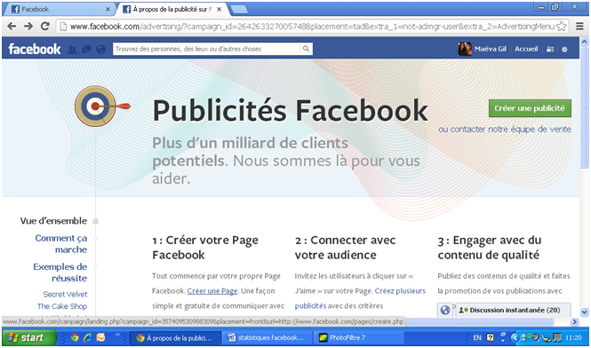Close the À propos de la publicité tab
The width and height of the screenshot is (591, 348).
[x=220, y=10]
